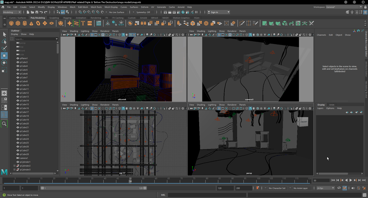Click the range slider left handle
Viewport: 368px width, 198px height.
[x=42, y=188]
